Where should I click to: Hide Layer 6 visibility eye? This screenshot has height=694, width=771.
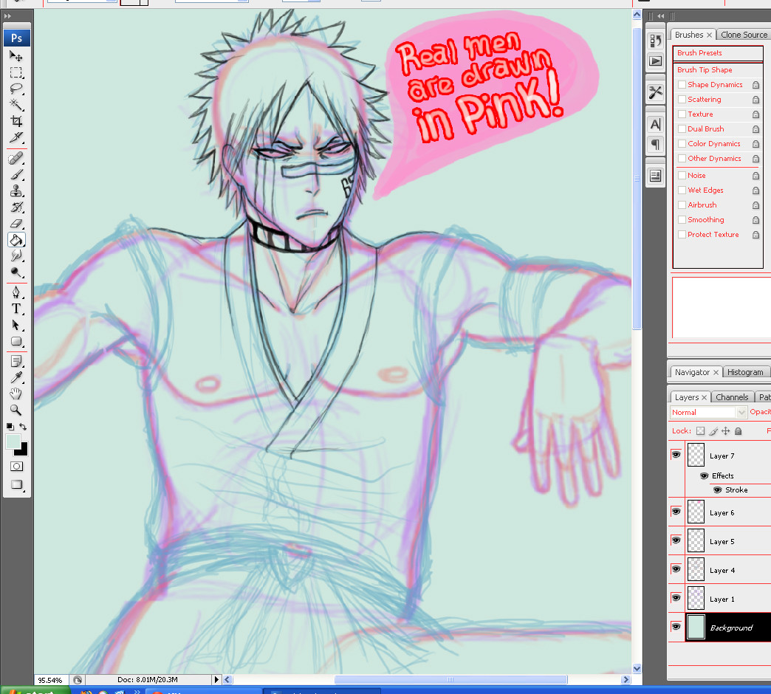pos(676,512)
